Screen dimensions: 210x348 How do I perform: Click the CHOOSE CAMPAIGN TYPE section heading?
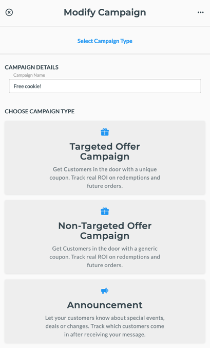[40, 111]
